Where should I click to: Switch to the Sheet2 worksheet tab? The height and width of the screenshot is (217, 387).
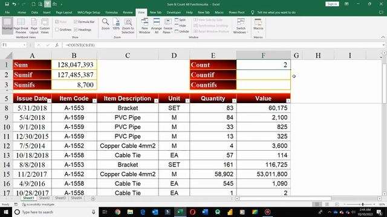(x=44, y=198)
